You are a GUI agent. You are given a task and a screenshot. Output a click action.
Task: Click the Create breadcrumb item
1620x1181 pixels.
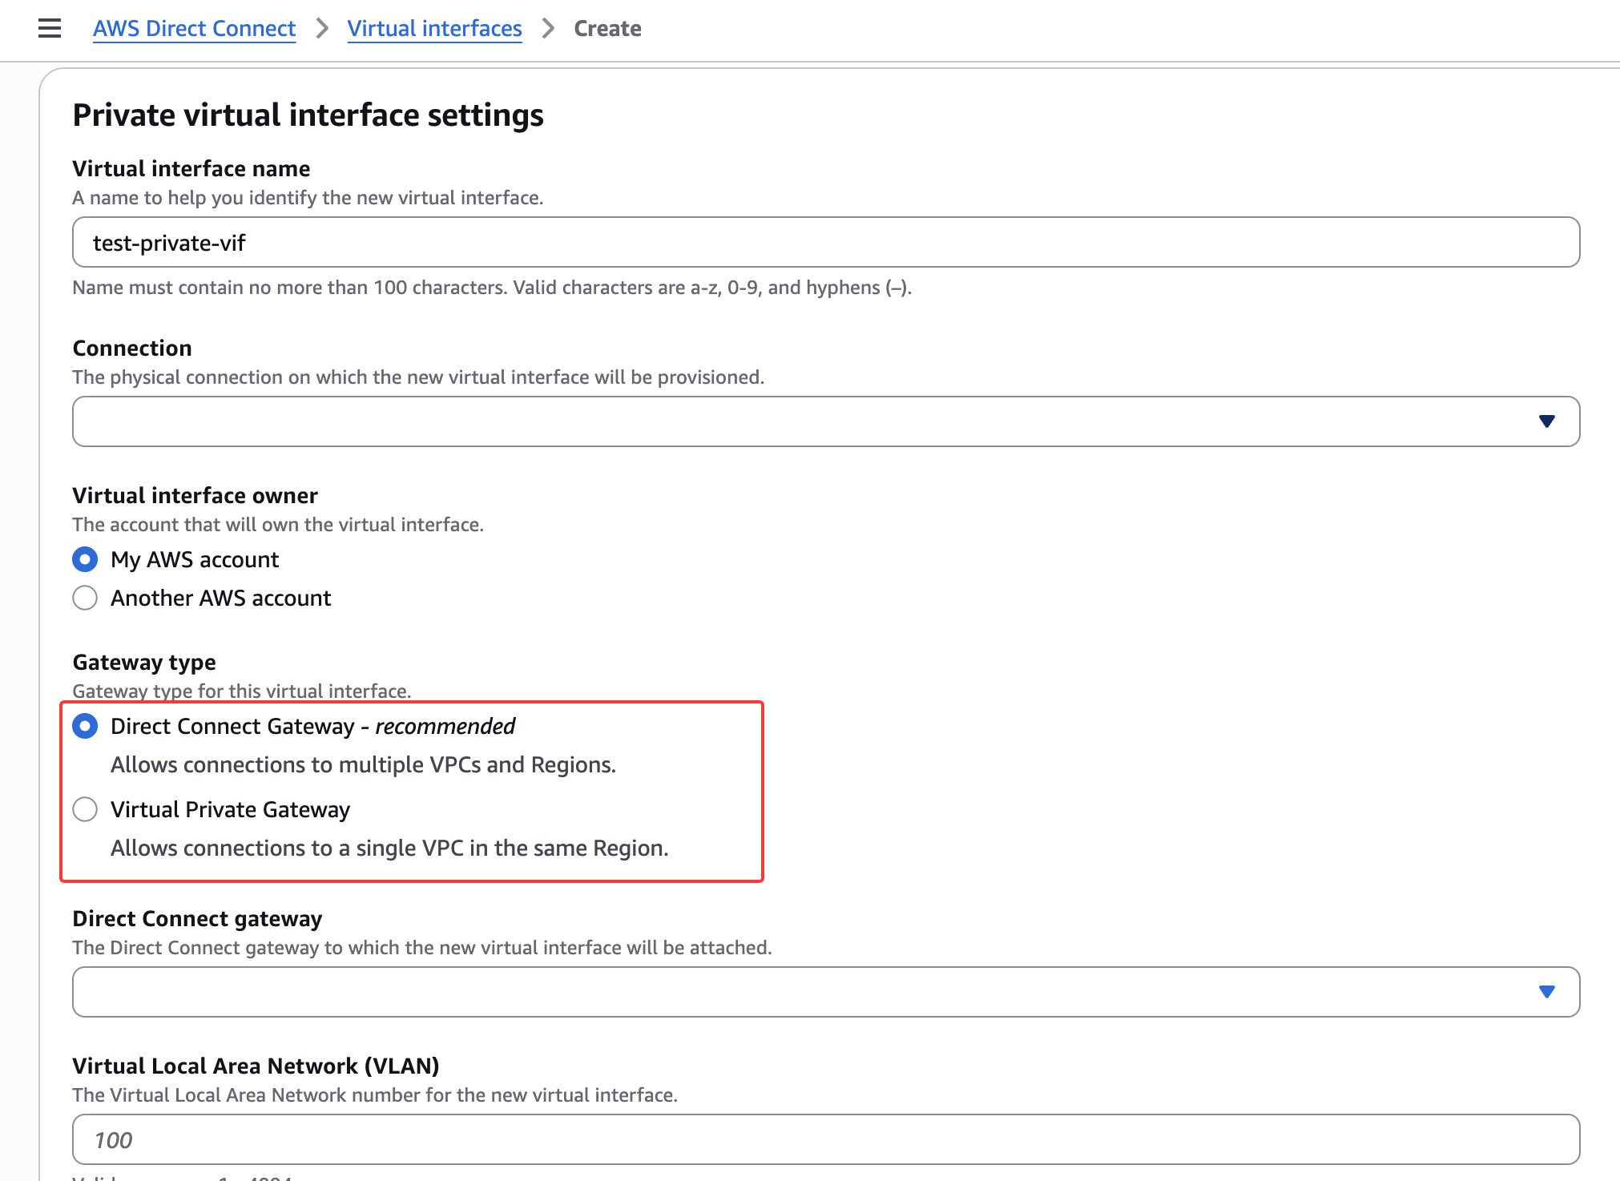(607, 29)
